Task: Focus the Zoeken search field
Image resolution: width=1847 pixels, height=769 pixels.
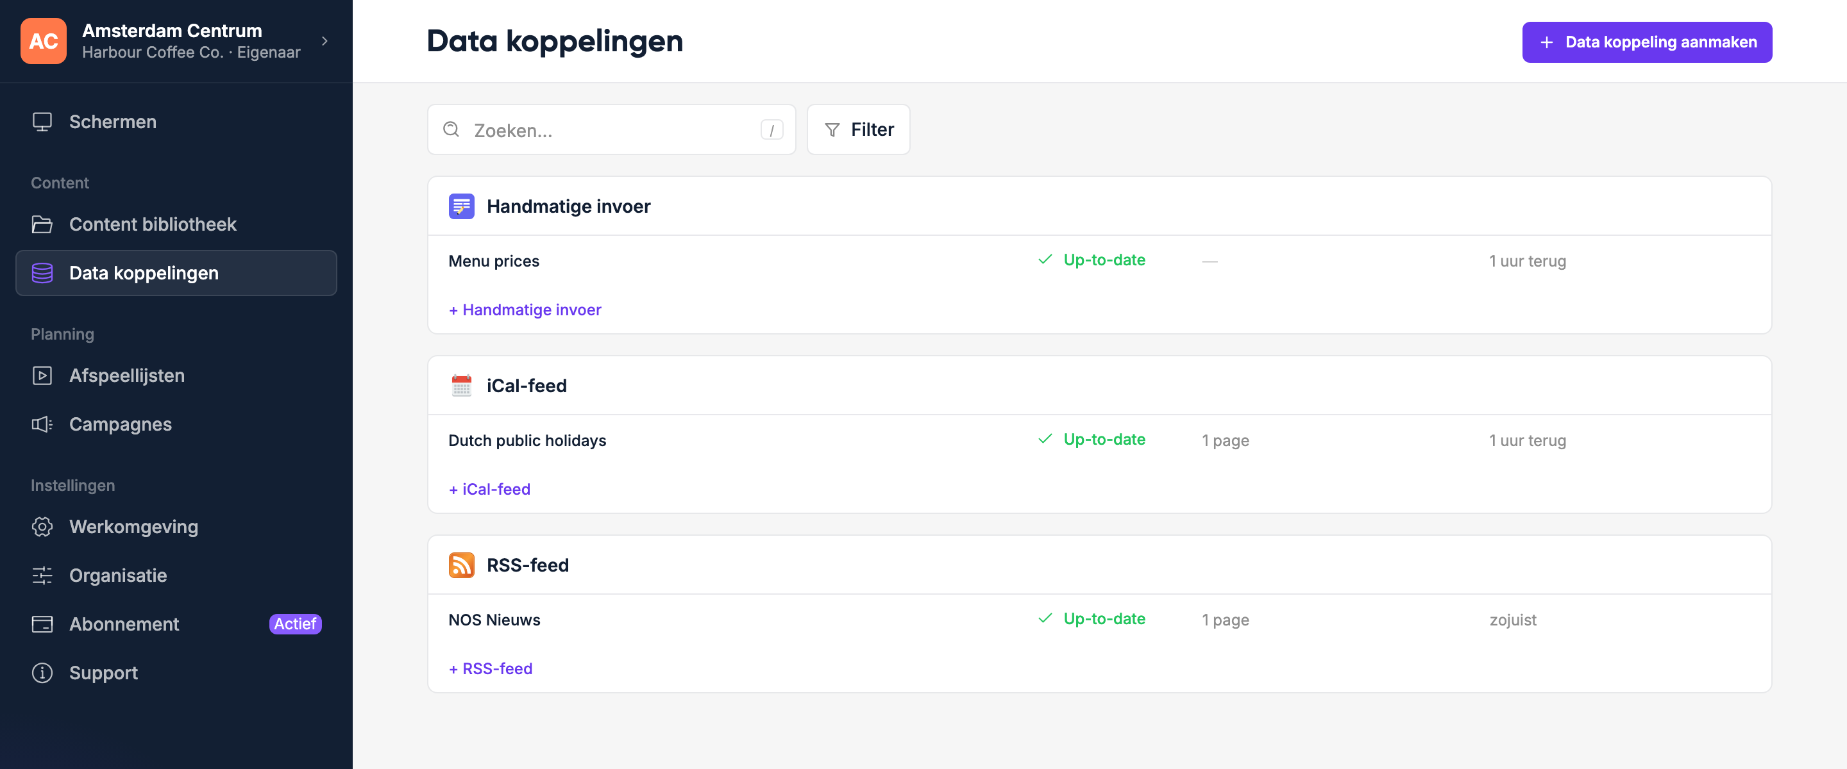Action: (612, 129)
